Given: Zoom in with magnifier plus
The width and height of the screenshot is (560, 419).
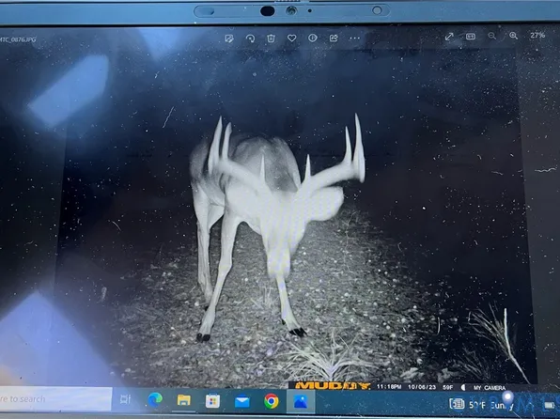Looking at the screenshot, I should pos(514,36).
